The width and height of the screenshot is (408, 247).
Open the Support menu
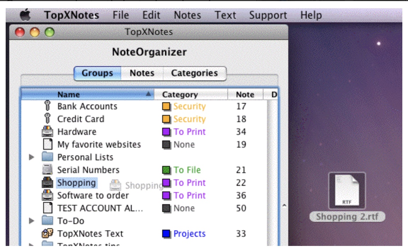coord(268,16)
